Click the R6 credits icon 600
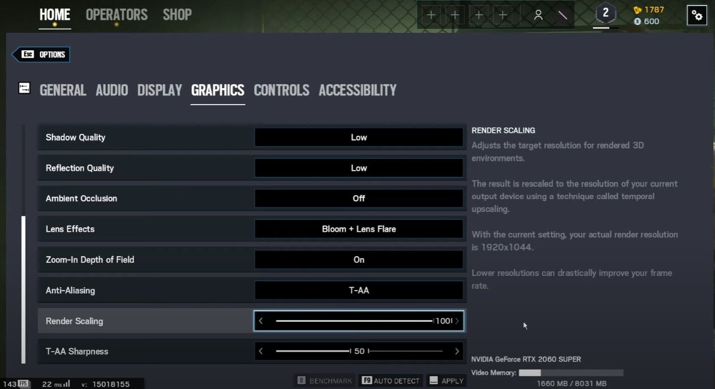Screen dimensions: 715x389 click(638, 21)
